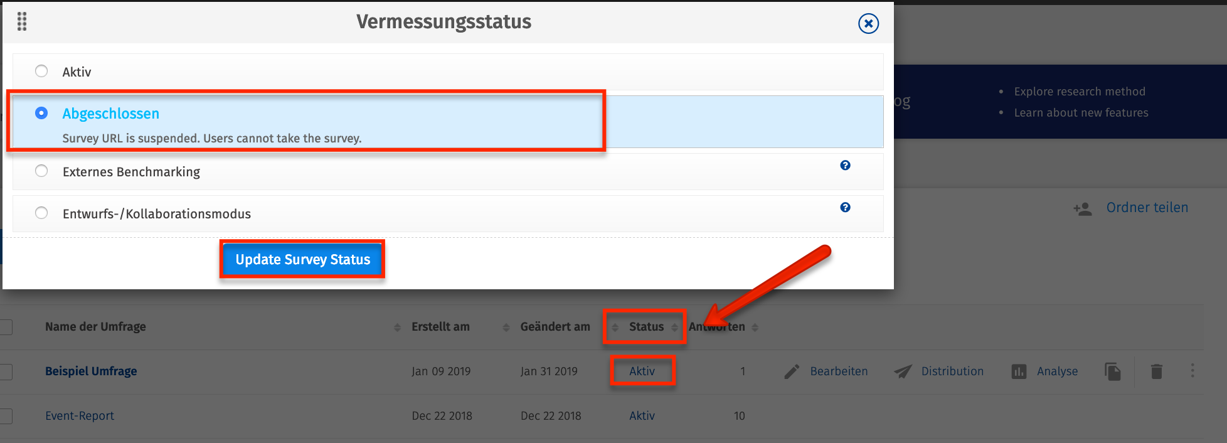Open Event-Report survey link
1227x443 pixels.
point(80,416)
